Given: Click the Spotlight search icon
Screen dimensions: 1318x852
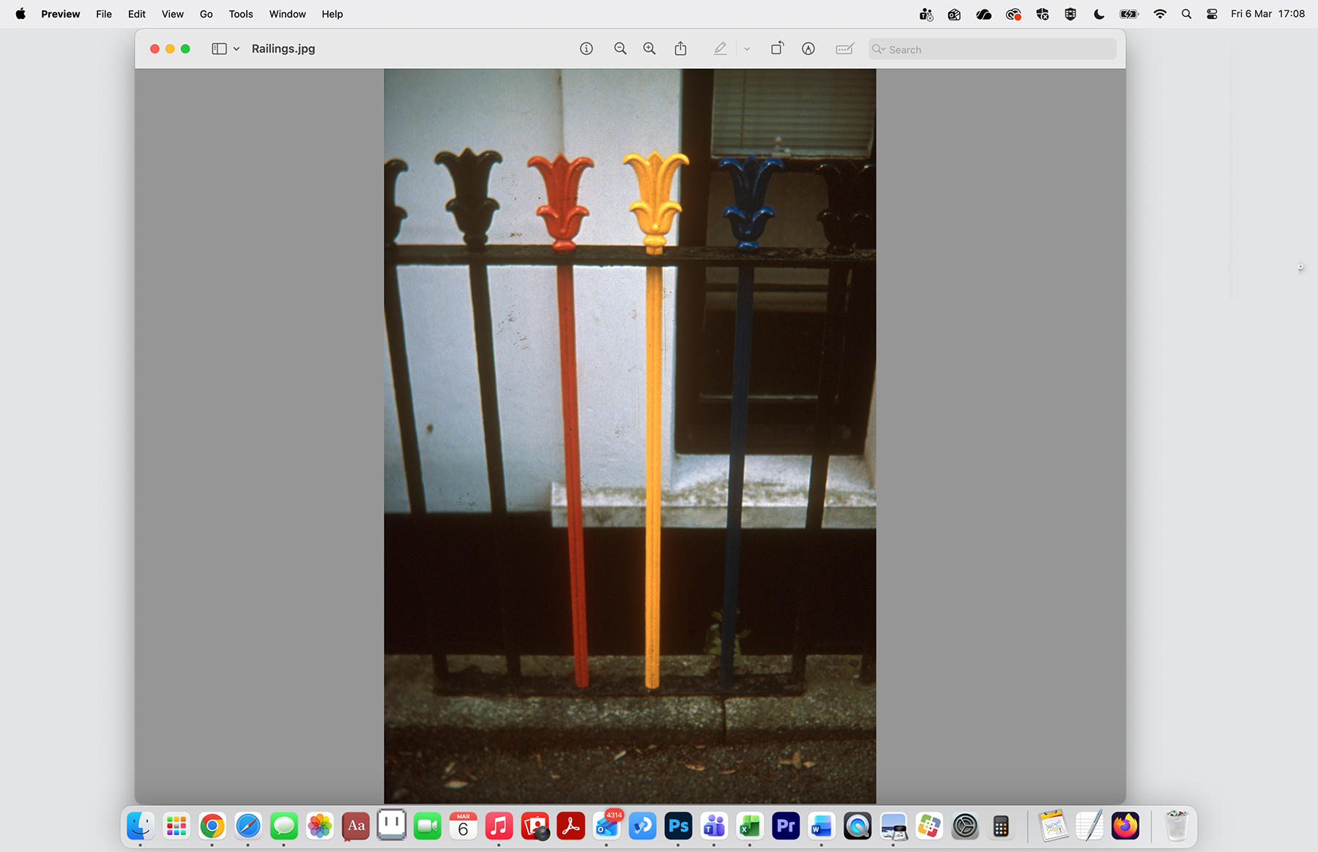Looking at the screenshot, I should coord(1185,13).
